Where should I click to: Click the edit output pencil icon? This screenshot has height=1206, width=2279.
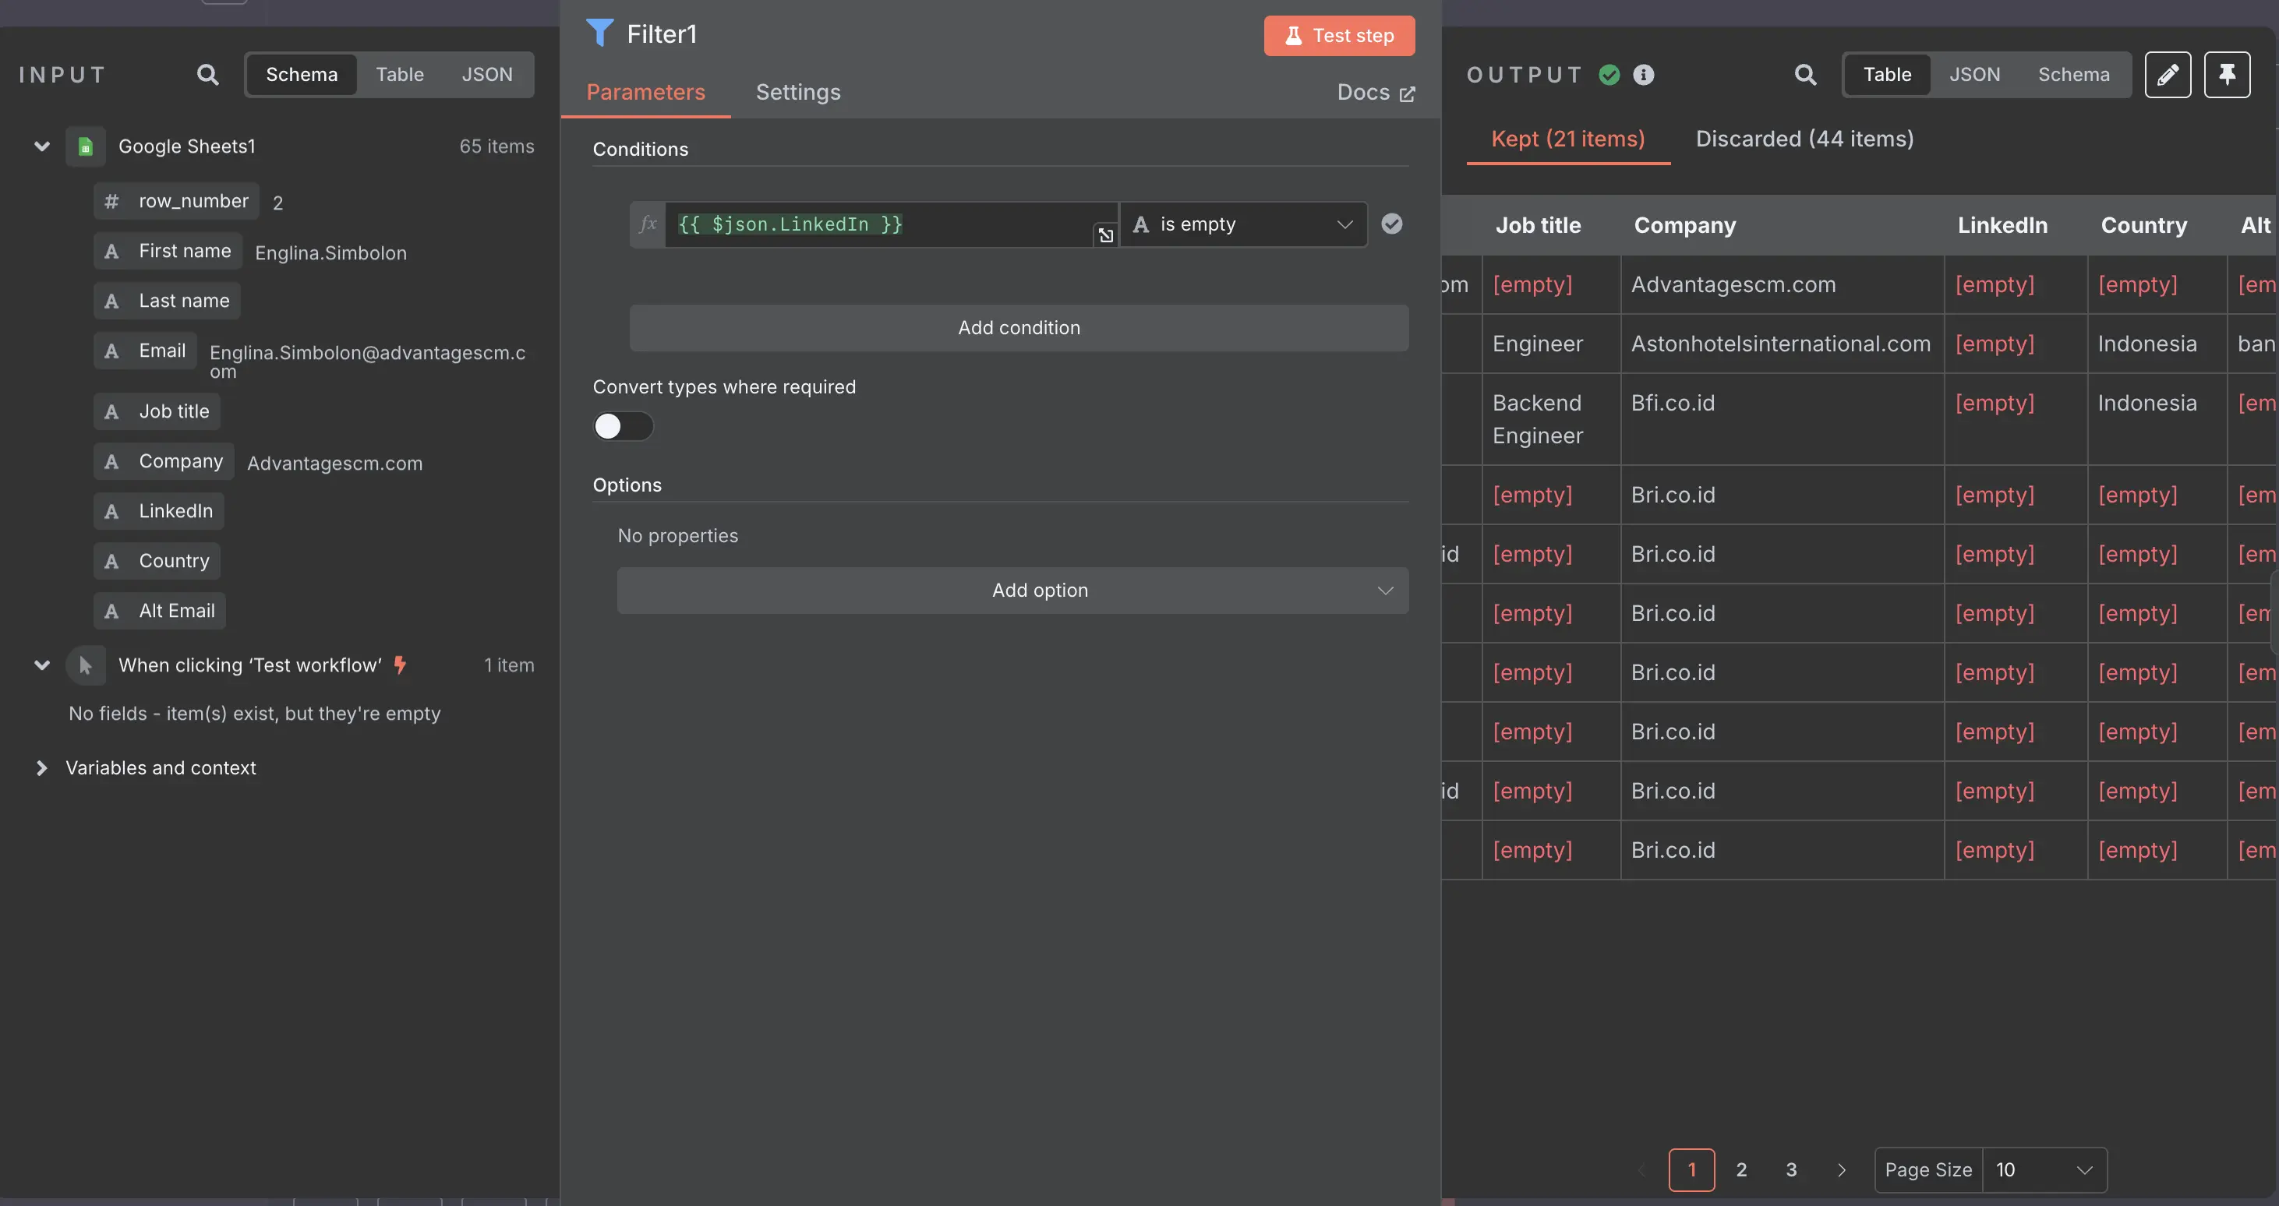(2169, 74)
